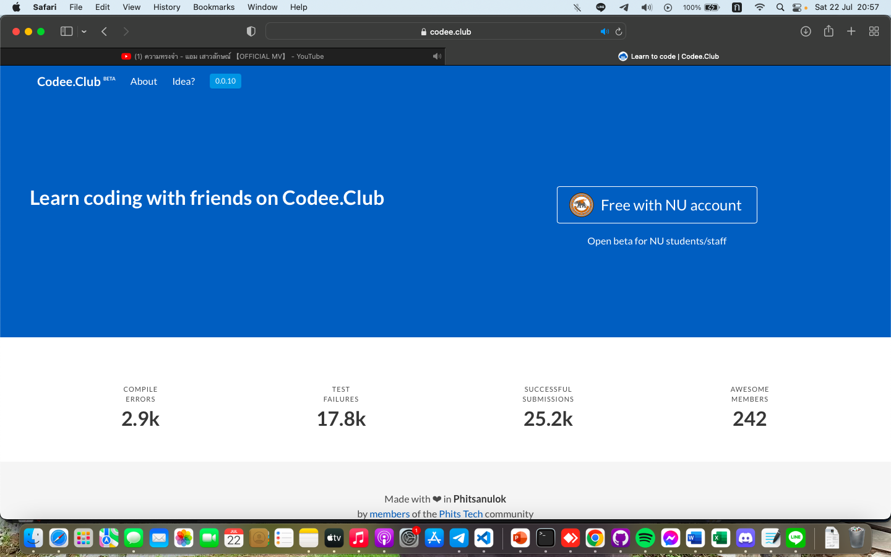Open the Edit menu
Viewport: 891px width, 557px height.
pos(103,7)
